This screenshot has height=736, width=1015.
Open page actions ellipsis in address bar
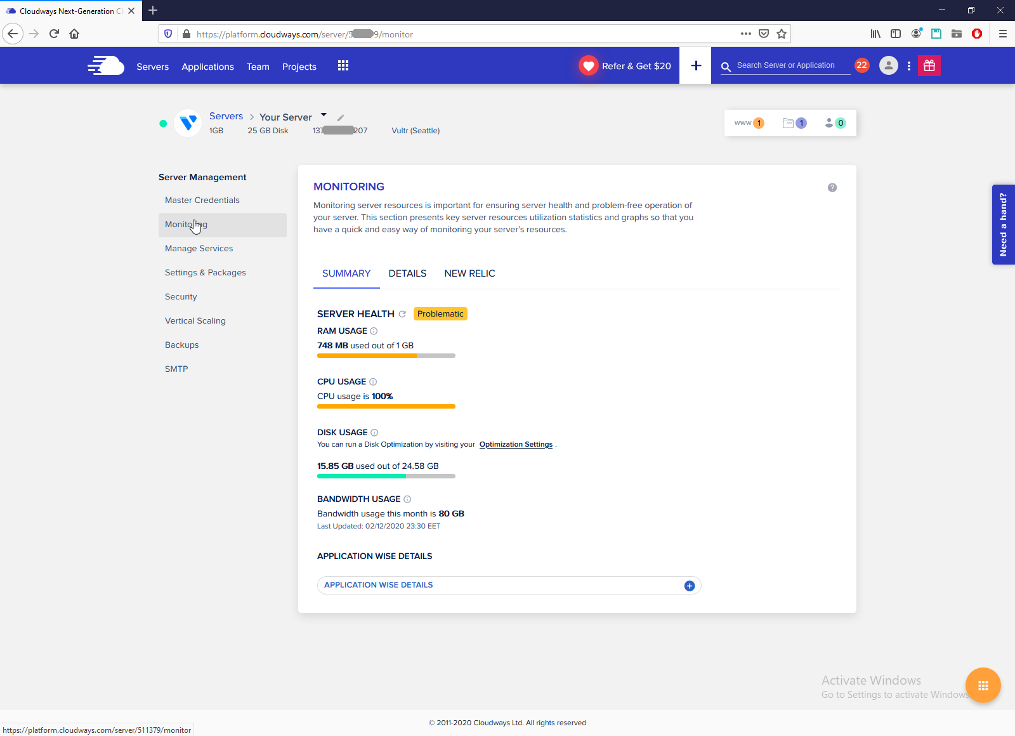(746, 34)
